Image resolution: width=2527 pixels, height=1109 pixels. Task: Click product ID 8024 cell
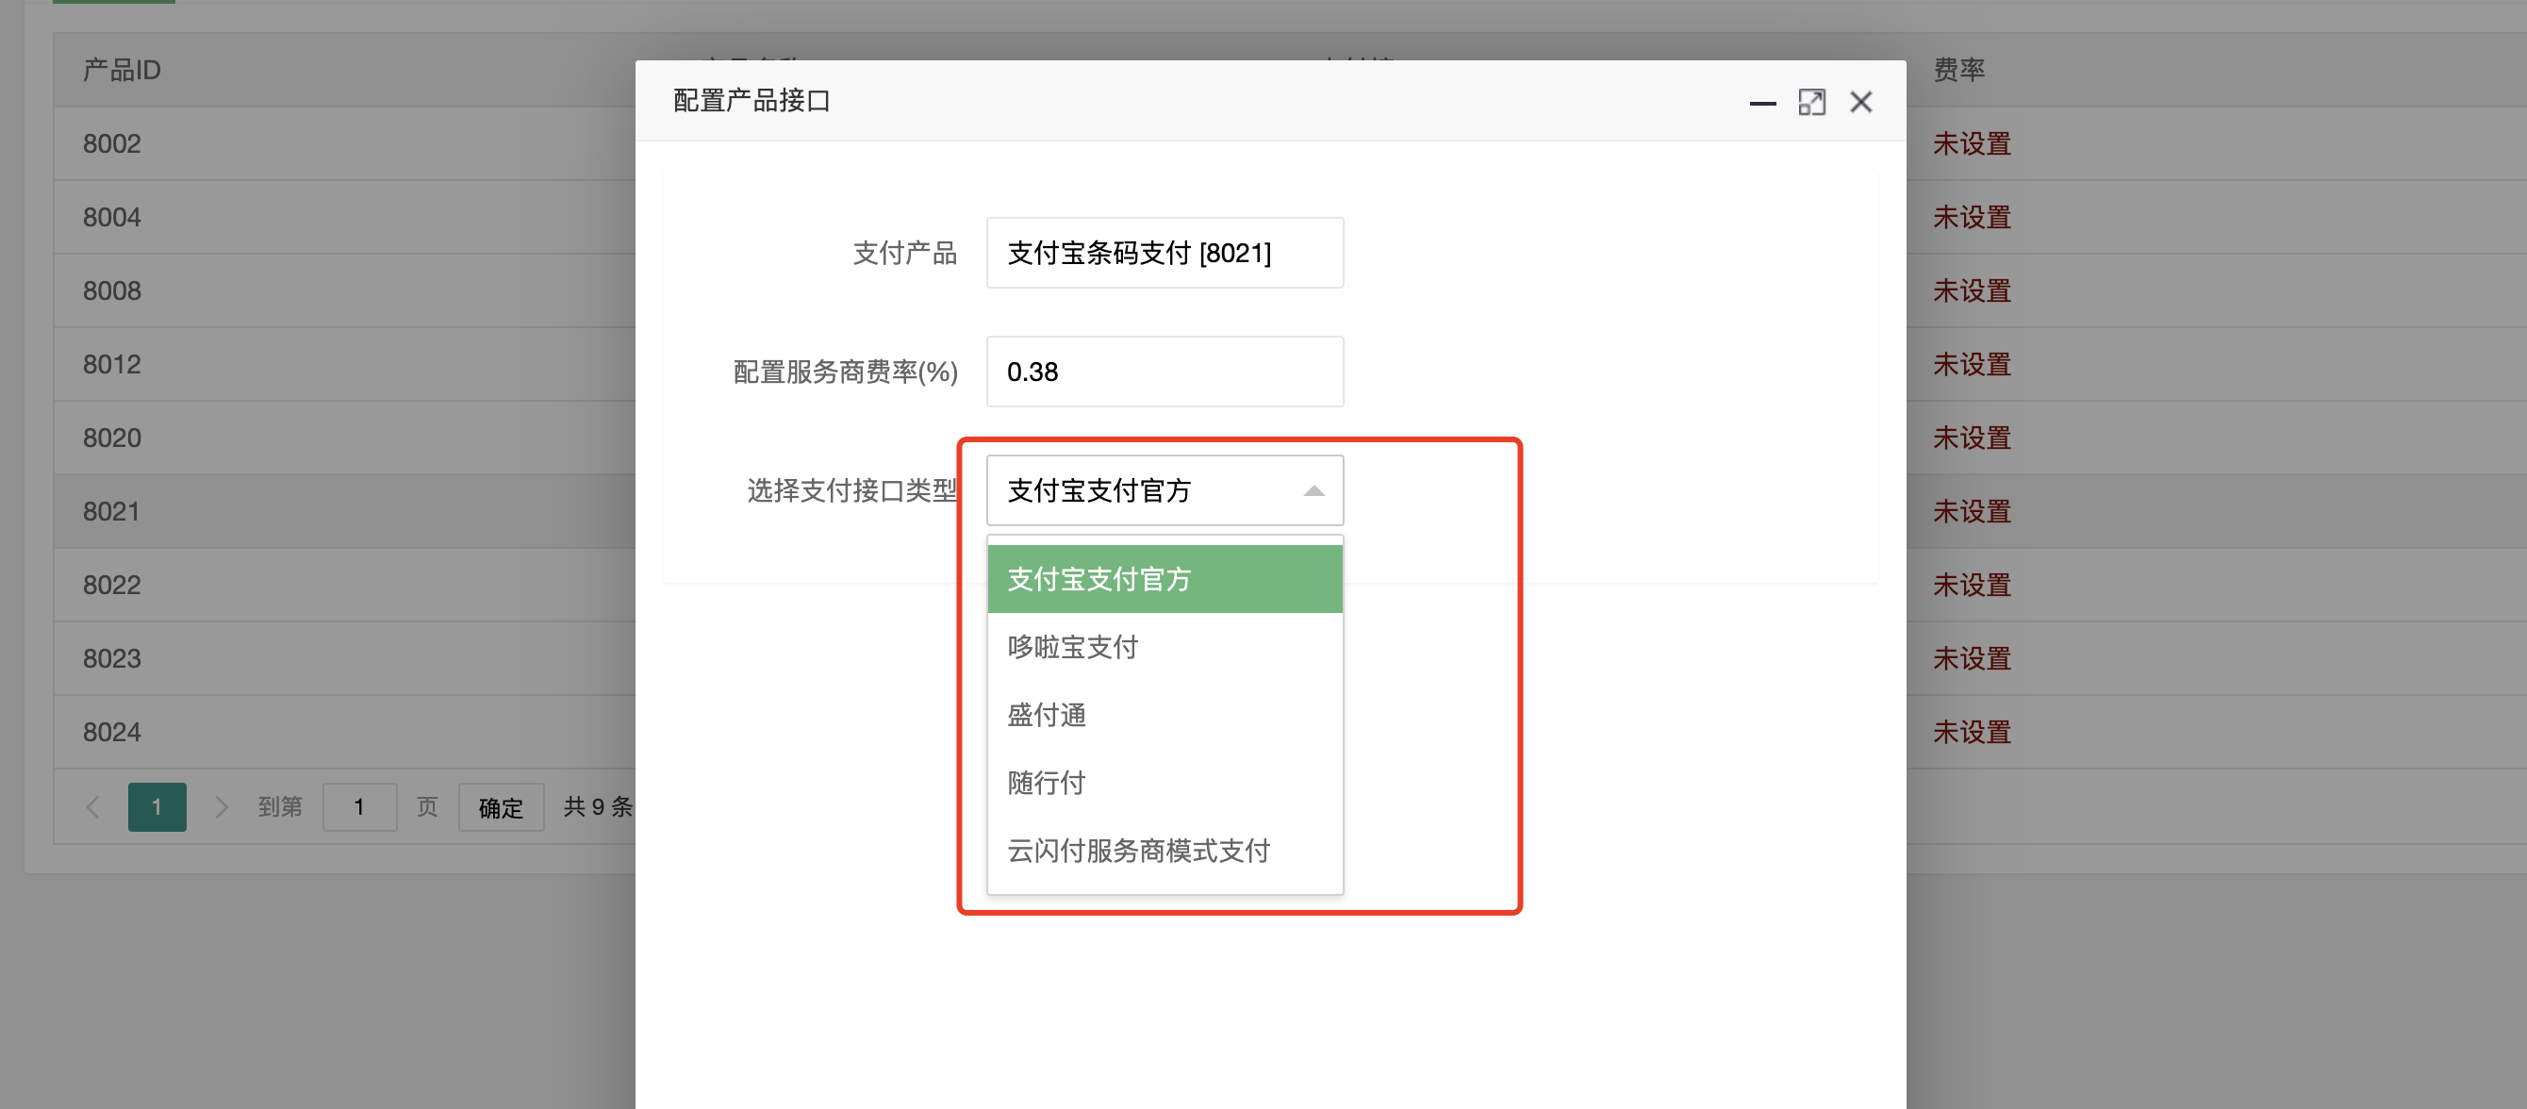click(112, 732)
